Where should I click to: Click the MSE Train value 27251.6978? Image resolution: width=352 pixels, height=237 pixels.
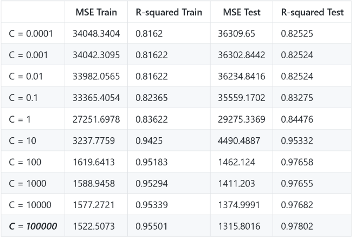pos(96,119)
